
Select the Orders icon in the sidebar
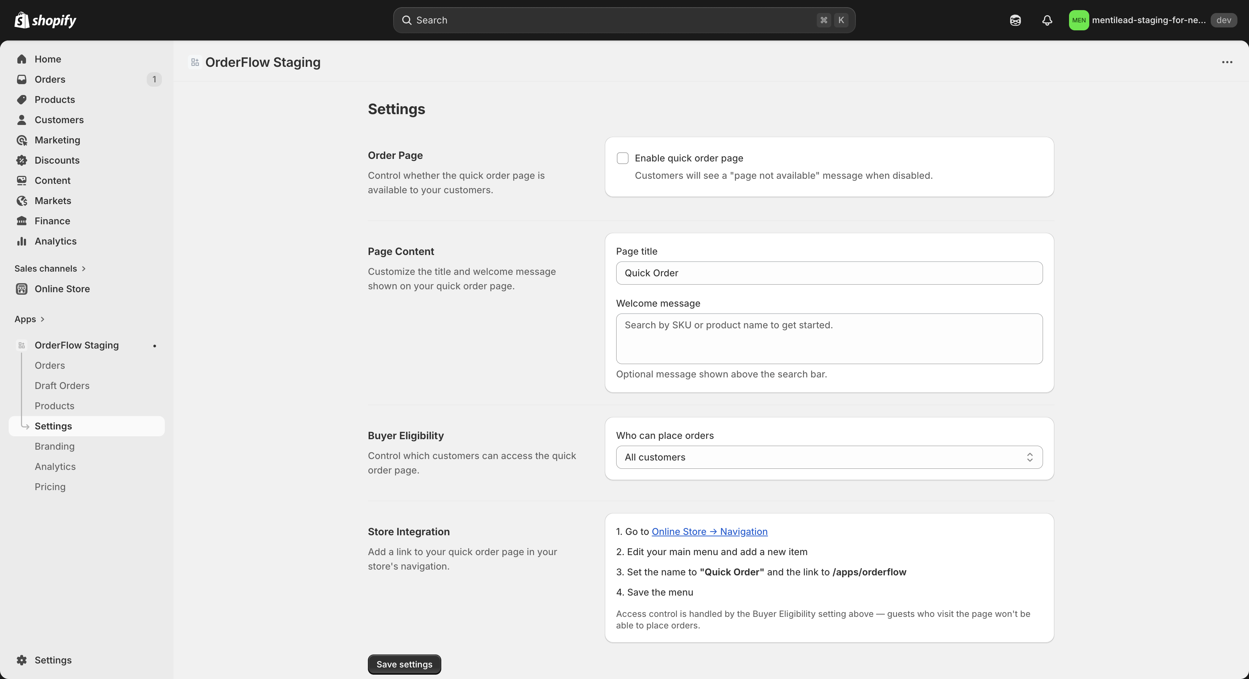click(22, 79)
